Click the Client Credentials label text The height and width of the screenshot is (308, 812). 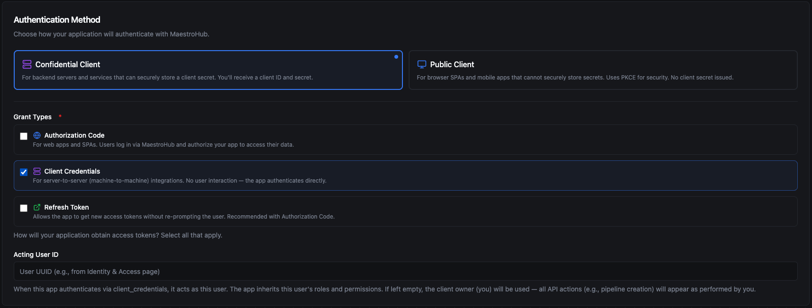pyautogui.click(x=72, y=171)
